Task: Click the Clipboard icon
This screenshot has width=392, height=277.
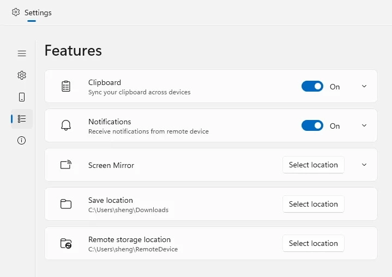Action: (x=66, y=86)
